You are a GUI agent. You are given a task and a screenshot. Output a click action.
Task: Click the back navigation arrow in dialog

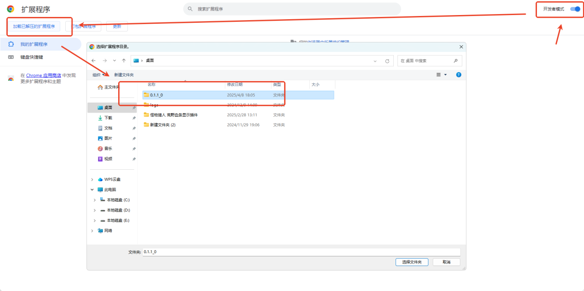pyautogui.click(x=94, y=61)
